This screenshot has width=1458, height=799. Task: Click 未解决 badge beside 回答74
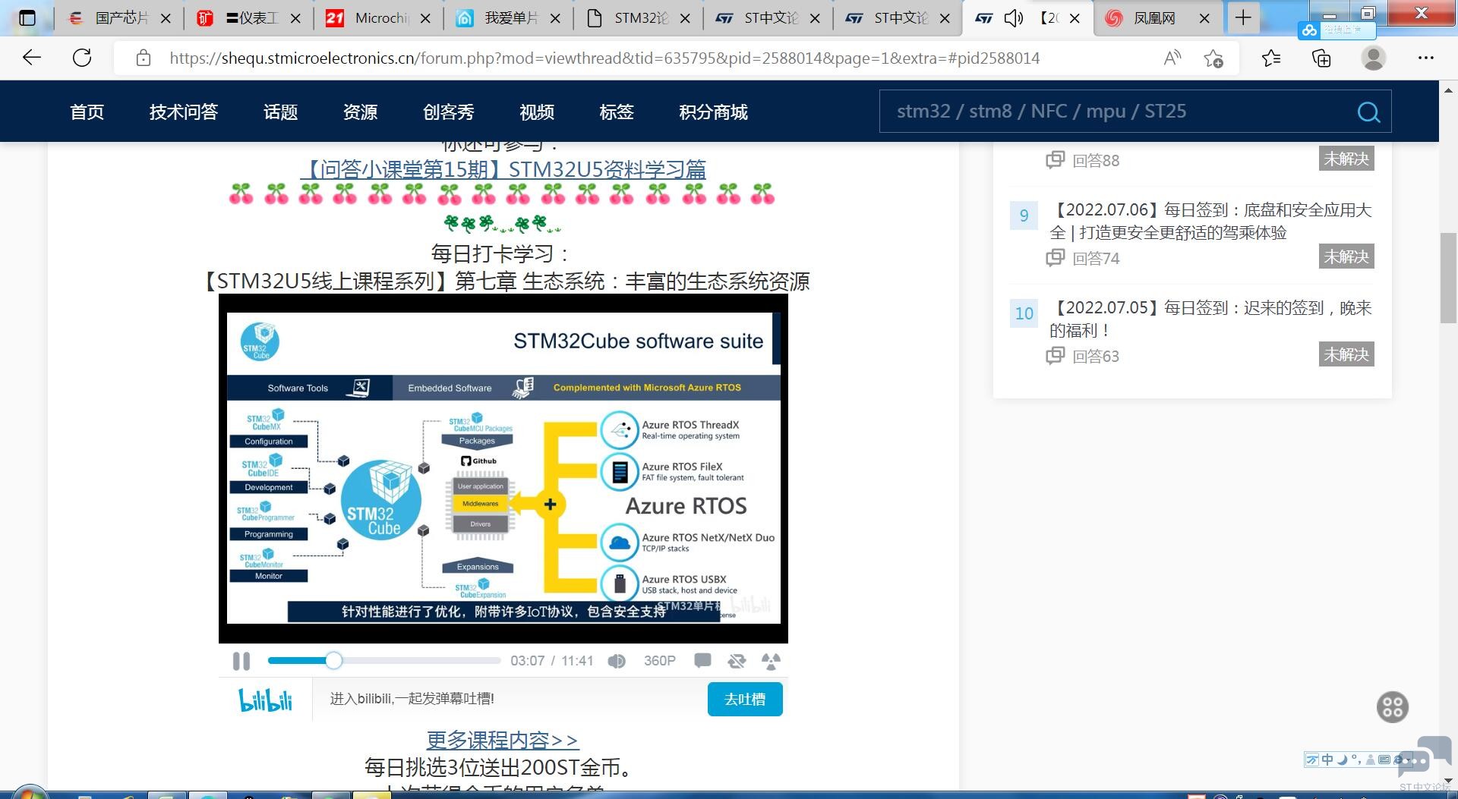pos(1346,256)
